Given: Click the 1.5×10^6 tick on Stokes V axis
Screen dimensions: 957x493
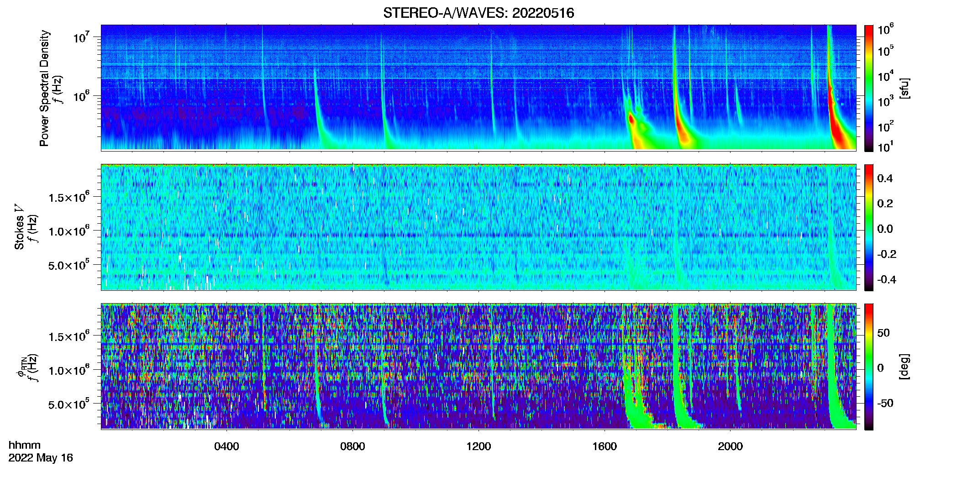Looking at the screenshot, I should pos(69,197).
